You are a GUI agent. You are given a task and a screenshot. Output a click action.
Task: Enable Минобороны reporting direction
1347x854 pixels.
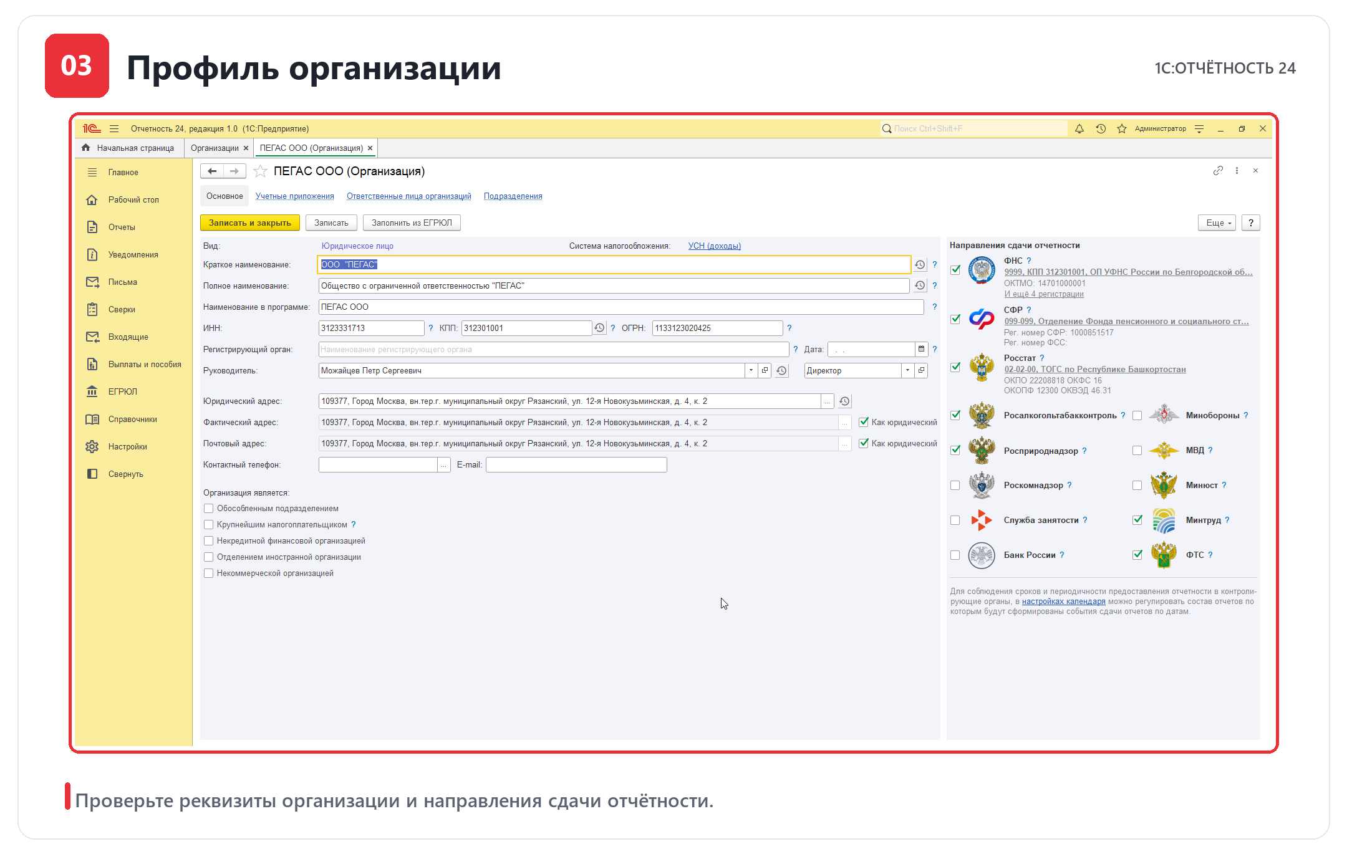point(1137,416)
